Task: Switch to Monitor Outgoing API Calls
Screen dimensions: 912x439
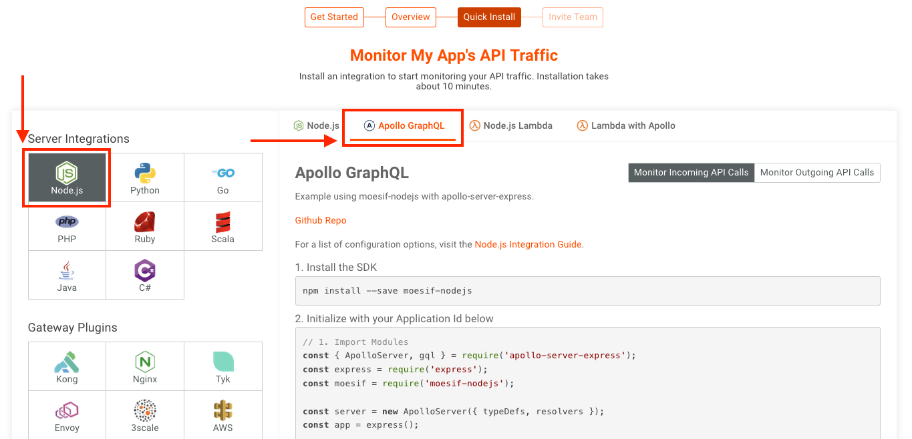Action: 816,172
